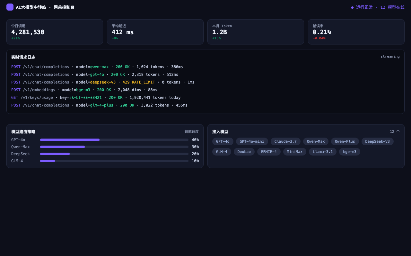Click the 接入模型 panel title
Screen dimensions: 411x256
[x=220, y=132]
